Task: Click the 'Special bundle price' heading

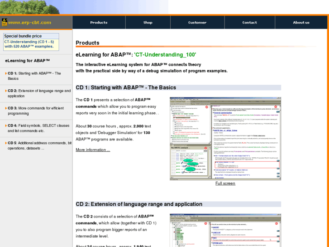Action: [23, 36]
